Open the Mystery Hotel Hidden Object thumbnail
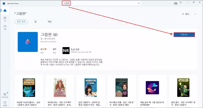This screenshot has width=203, height=108. (x=122, y=88)
